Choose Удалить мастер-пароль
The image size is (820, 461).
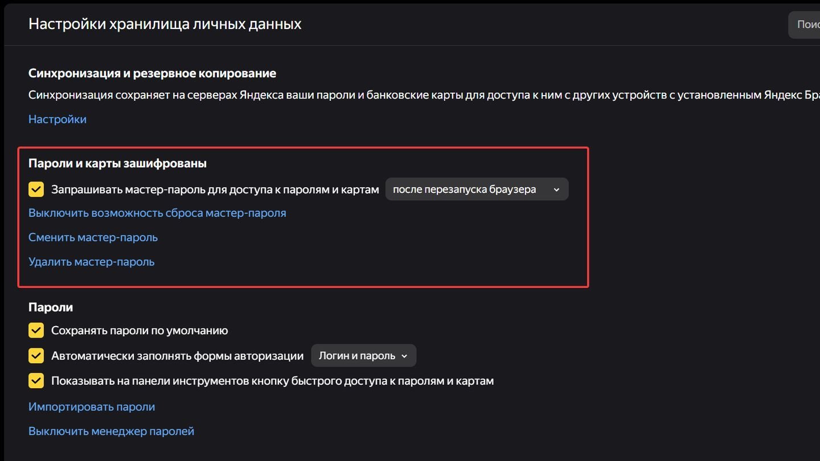[91, 262]
